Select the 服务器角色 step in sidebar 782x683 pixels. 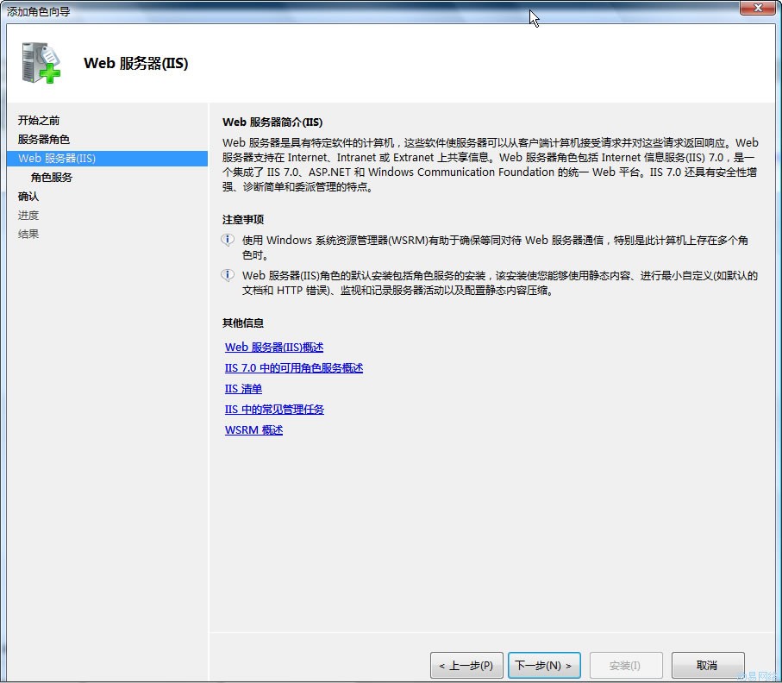point(44,140)
